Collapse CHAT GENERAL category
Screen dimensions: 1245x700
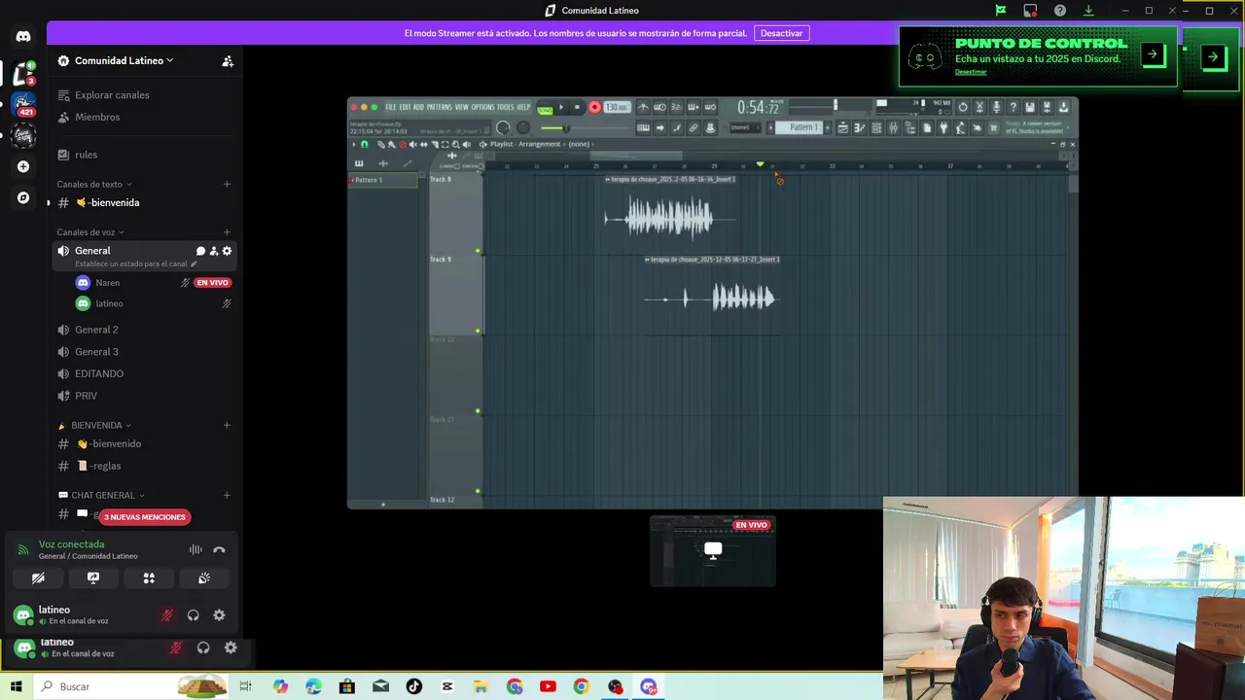coord(102,495)
